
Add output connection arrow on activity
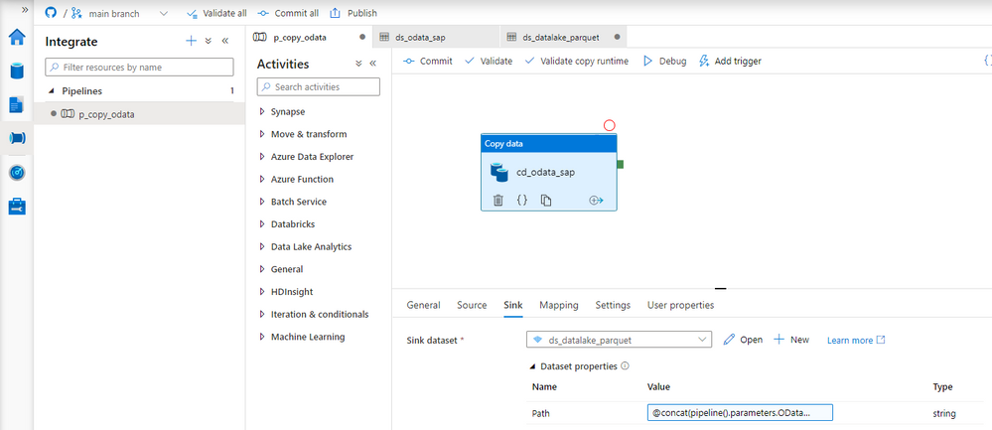tap(596, 201)
